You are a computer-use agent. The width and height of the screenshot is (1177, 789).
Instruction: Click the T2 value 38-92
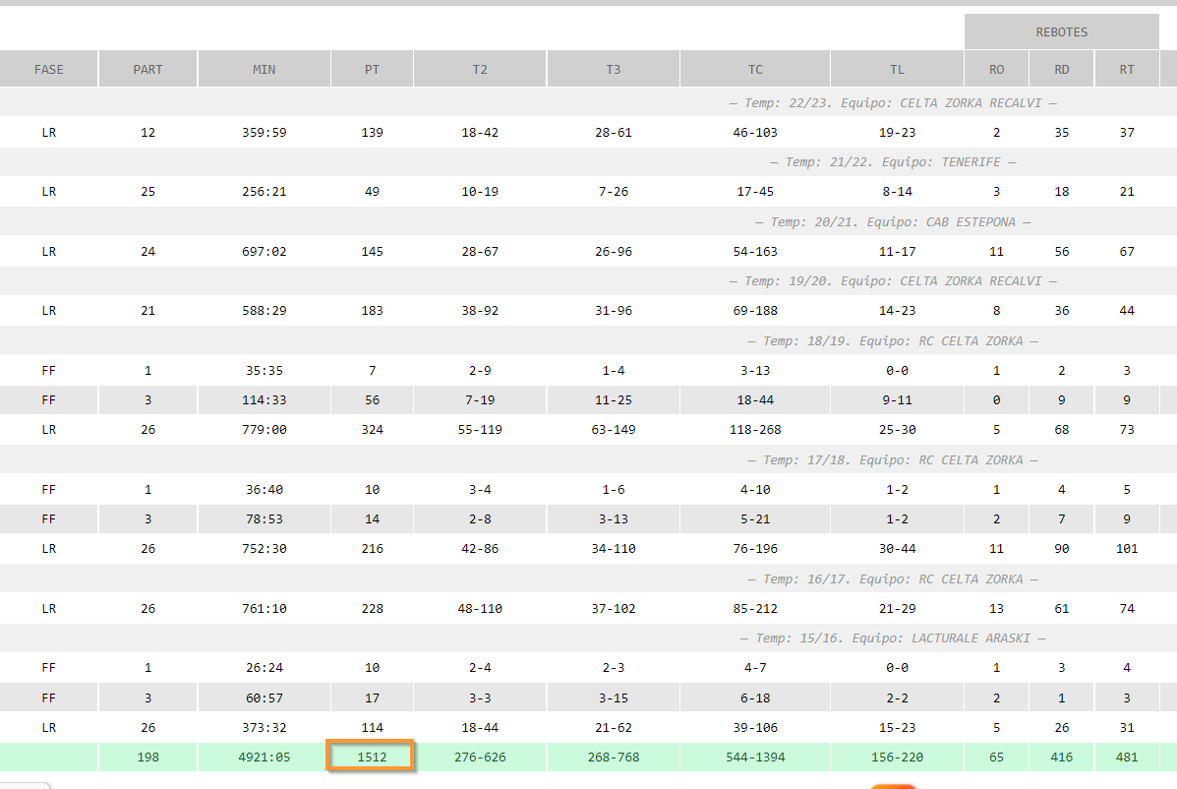[481, 310]
